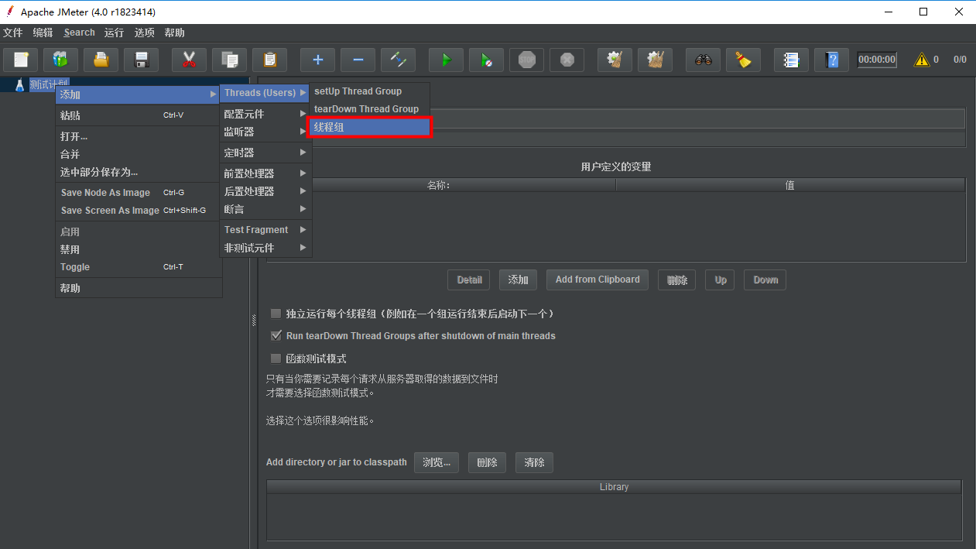The height and width of the screenshot is (549, 976).
Task: Enable the 函数测试模式 checkbox
Action: 276,359
